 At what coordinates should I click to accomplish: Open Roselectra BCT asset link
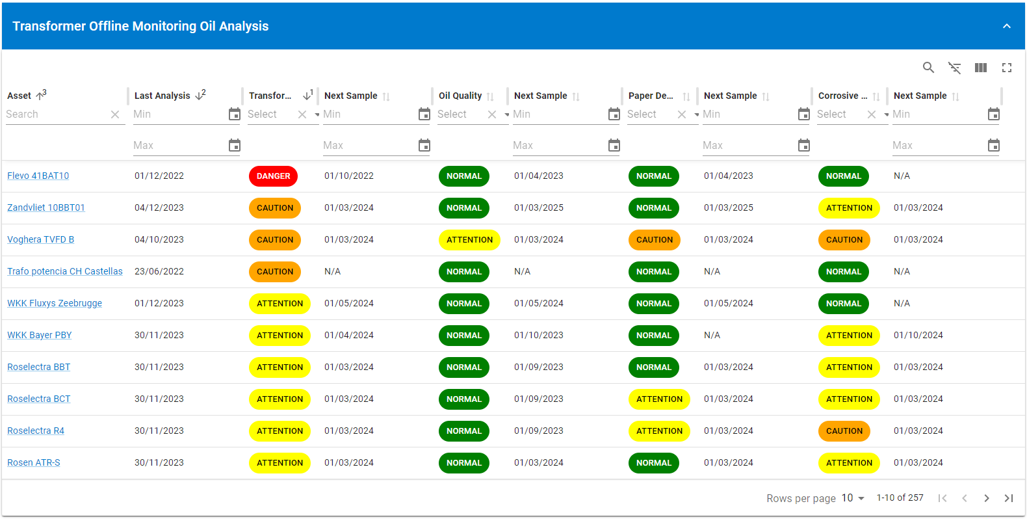point(38,399)
